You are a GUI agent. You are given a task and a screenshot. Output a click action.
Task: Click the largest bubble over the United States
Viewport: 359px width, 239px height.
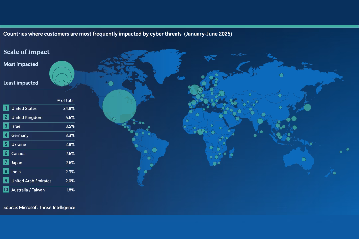point(119,106)
